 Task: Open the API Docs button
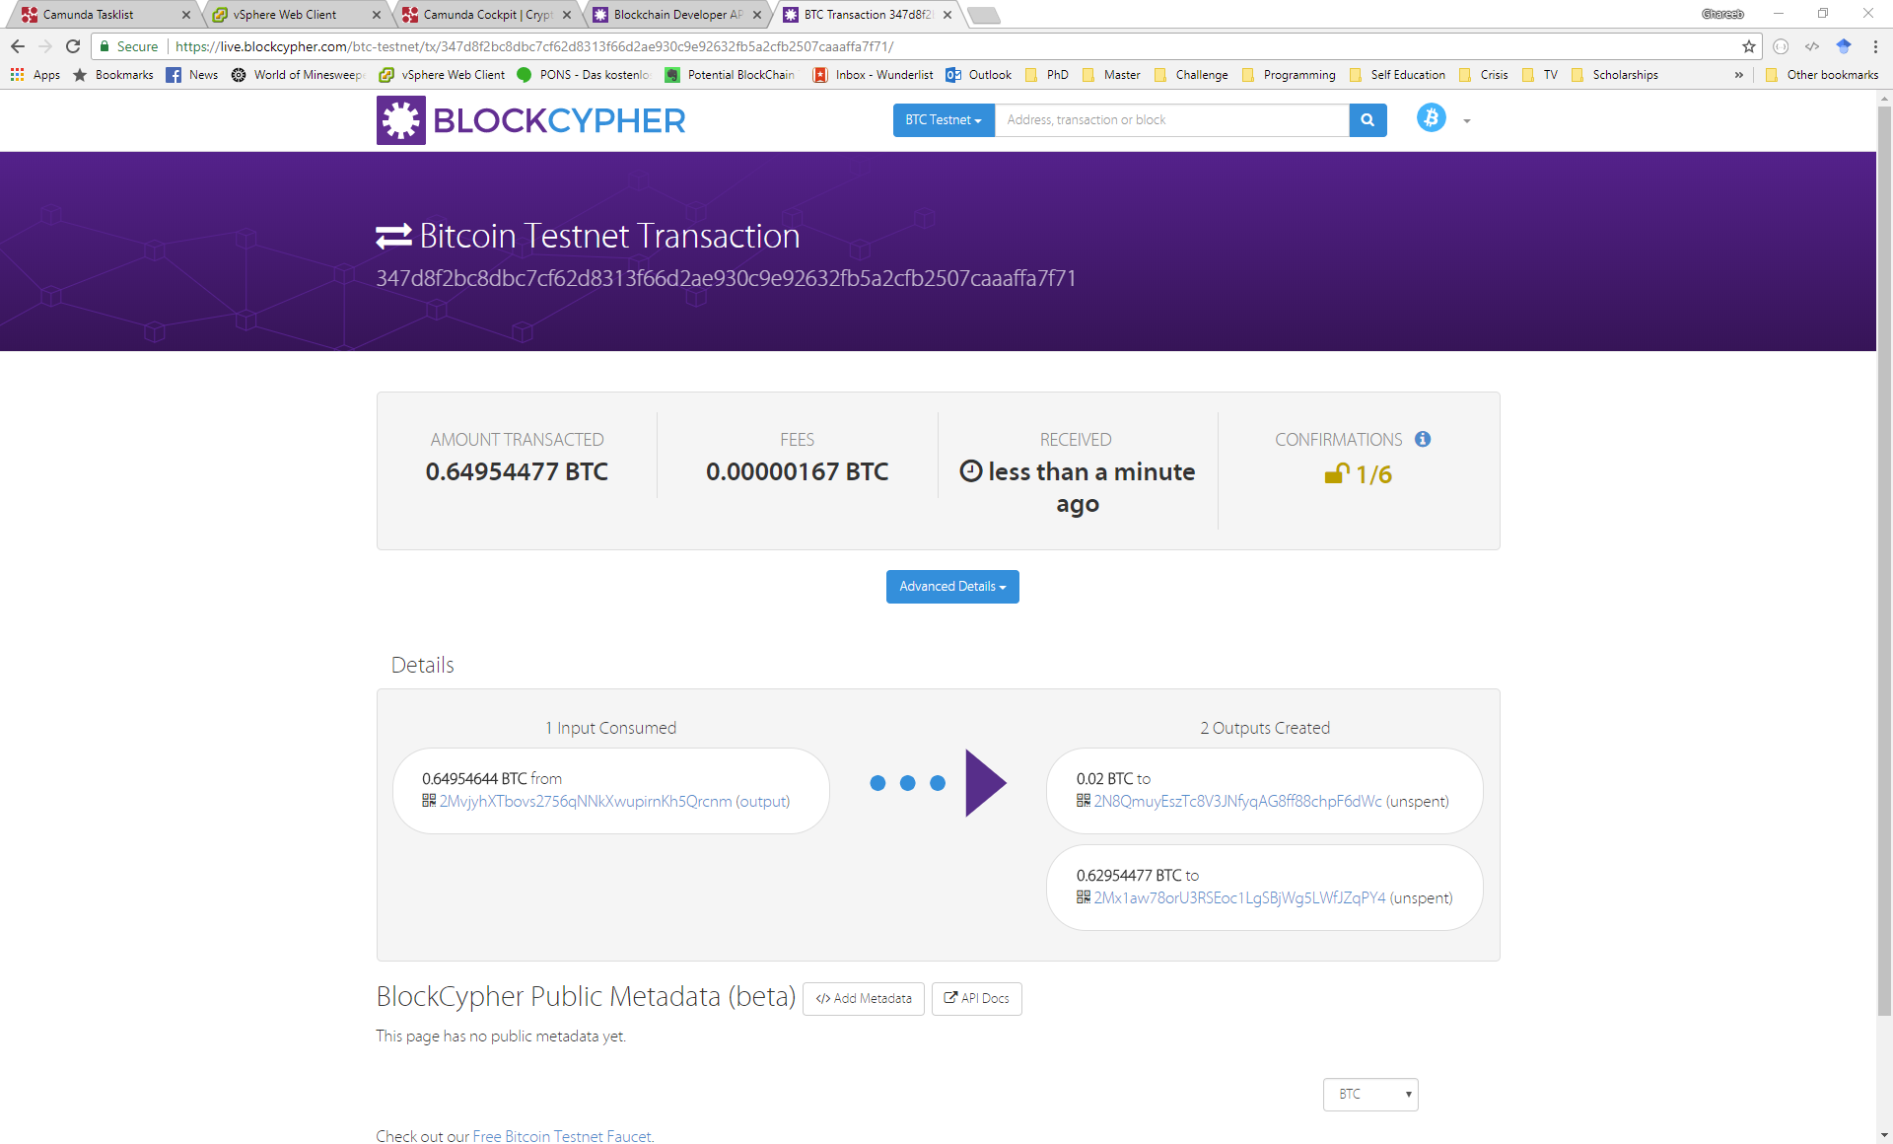tap(976, 999)
